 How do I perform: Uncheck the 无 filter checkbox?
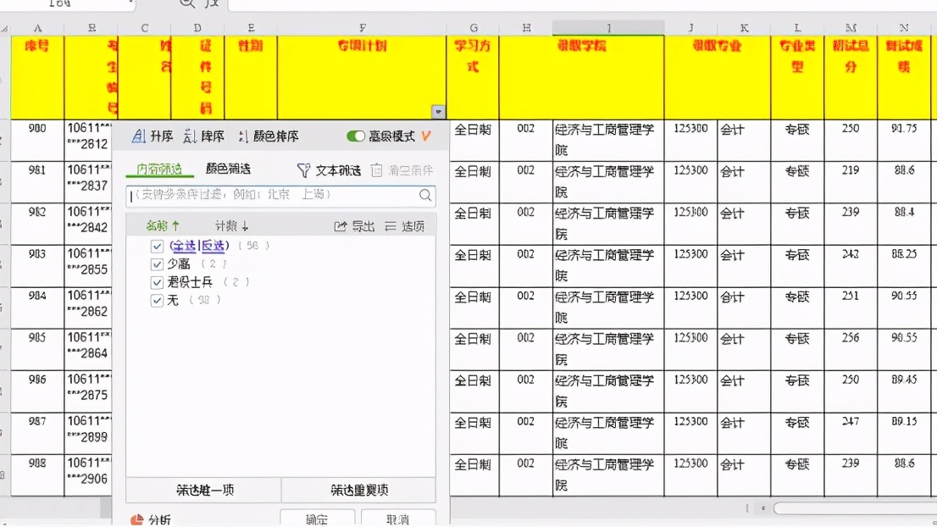(x=158, y=300)
